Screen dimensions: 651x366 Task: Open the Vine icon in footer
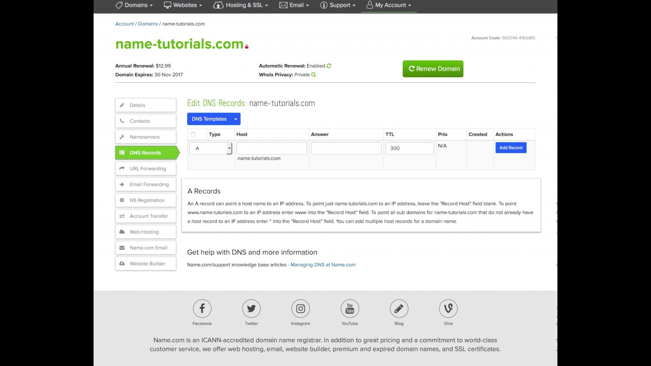(x=448, y=309)
